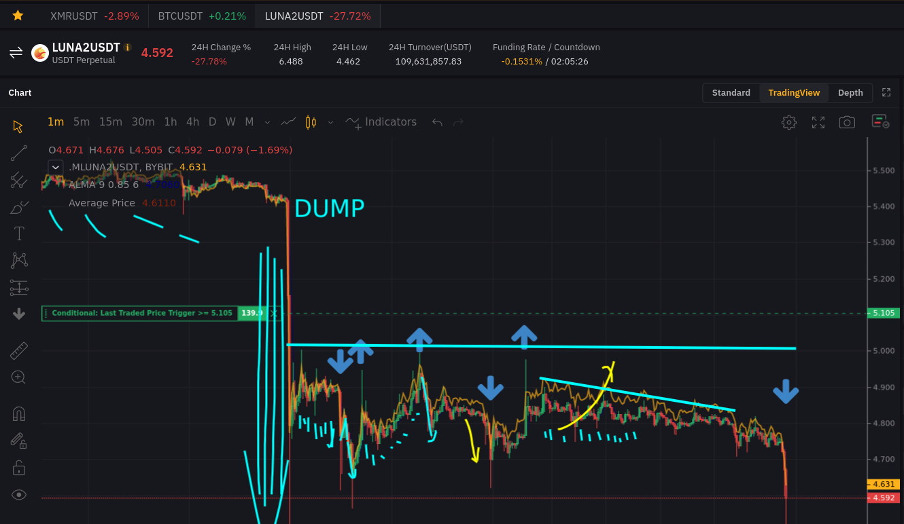Click the undo arrow in chart toolbar
Image resolution: width=904 pixels, height=524 pixels.
click(437, 122)
